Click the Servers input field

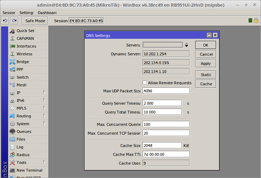coord(163,45)
